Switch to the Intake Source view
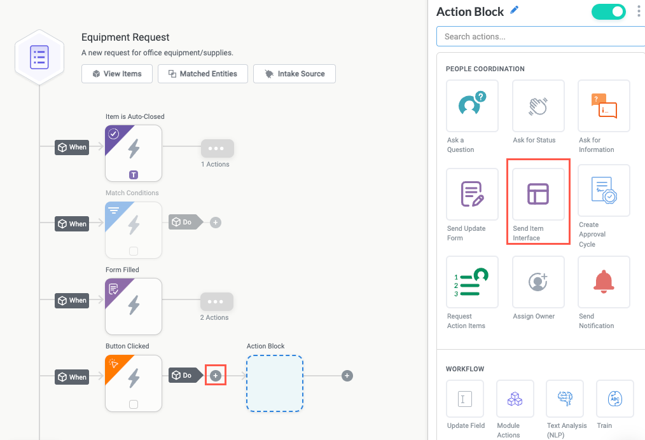Image resolution: width=645 pixels, height=440 pixels. 294,73
